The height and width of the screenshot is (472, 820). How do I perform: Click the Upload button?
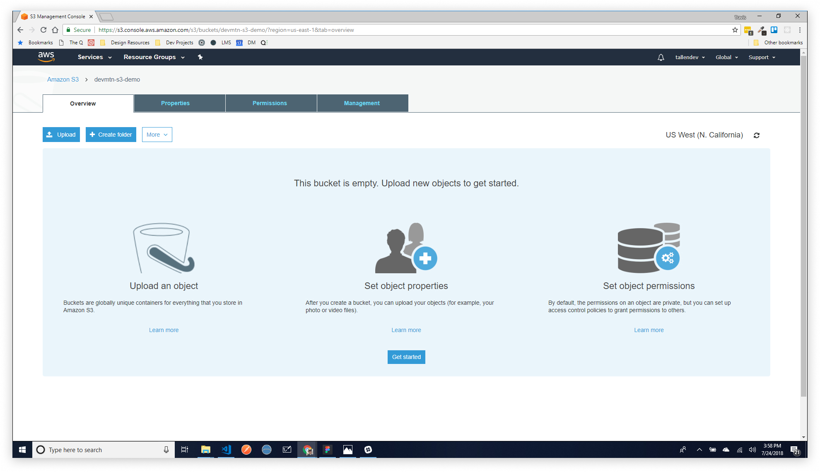pyautogui.click(x=61, y=135)
